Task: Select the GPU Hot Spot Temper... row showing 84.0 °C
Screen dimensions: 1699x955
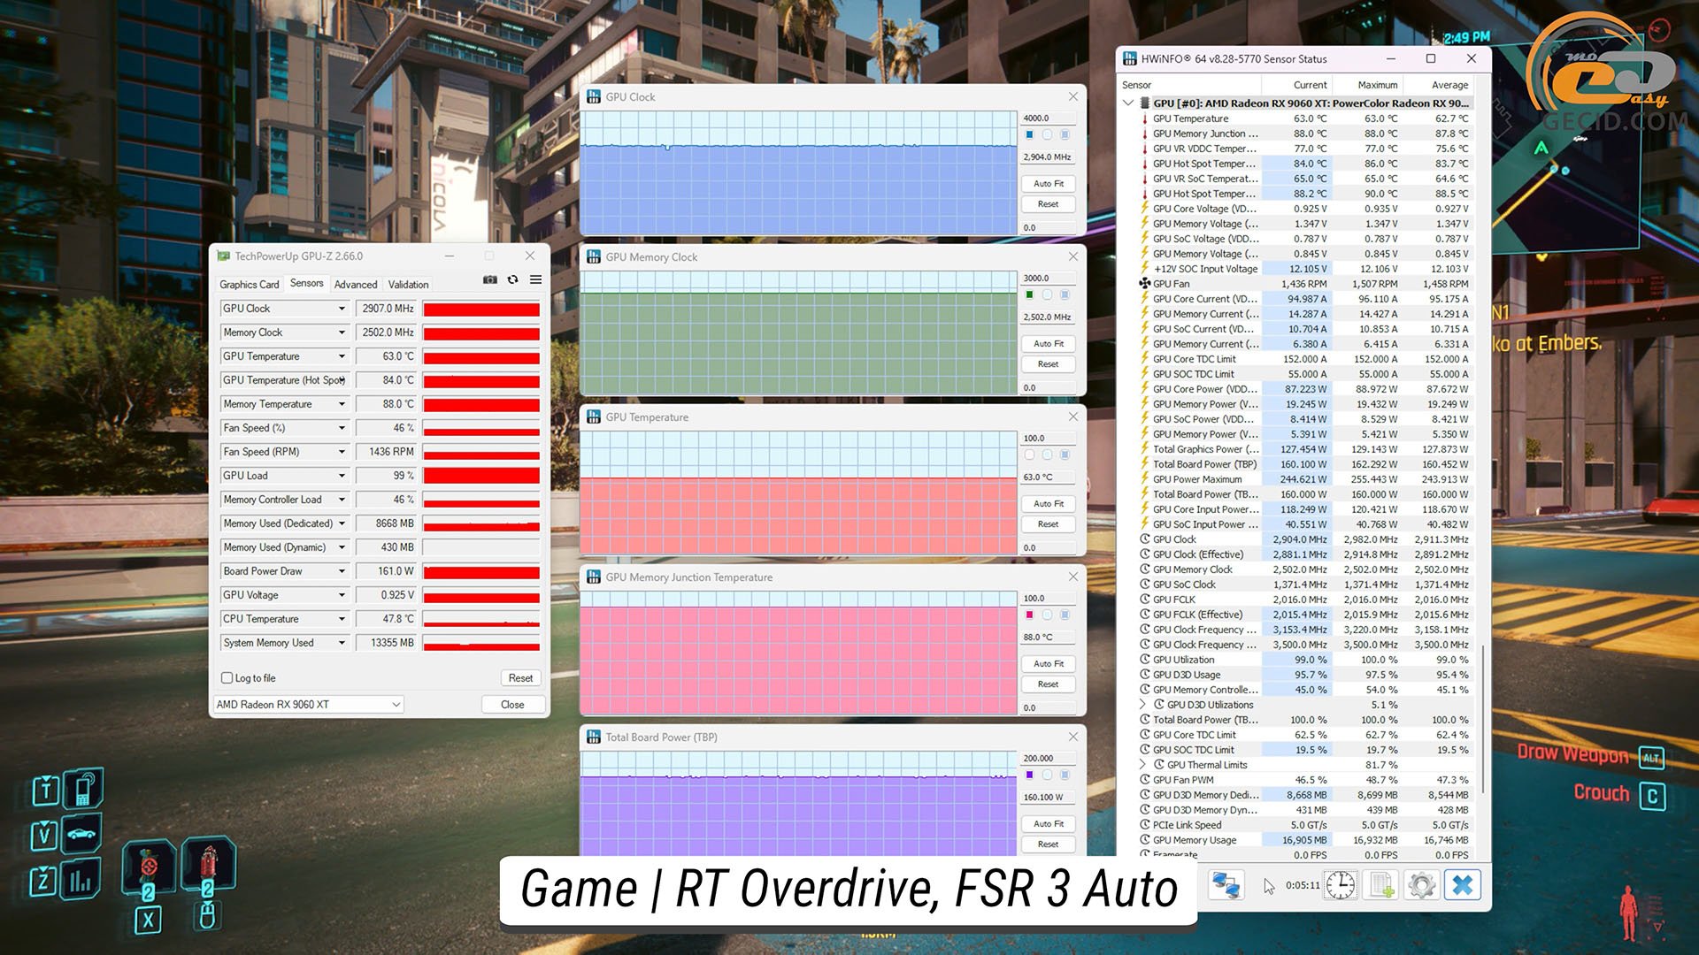Action: point(1304,164)
